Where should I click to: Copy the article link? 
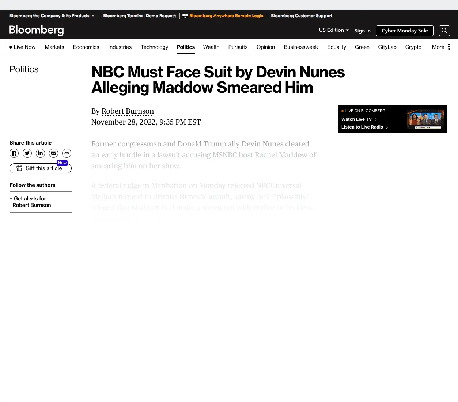point(67,153)
